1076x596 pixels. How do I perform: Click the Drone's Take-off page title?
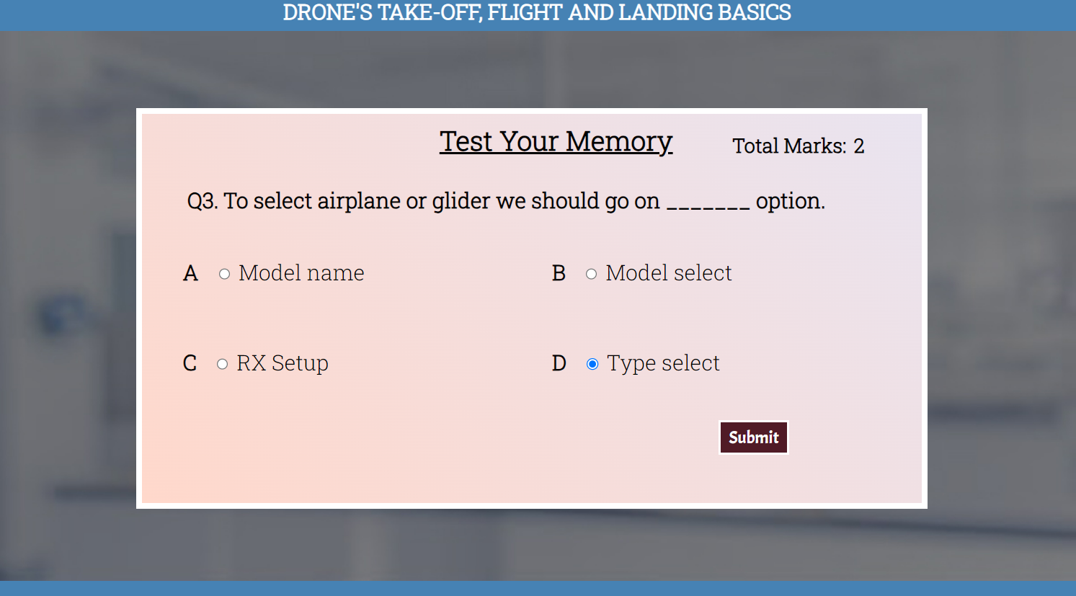[537, 12]
